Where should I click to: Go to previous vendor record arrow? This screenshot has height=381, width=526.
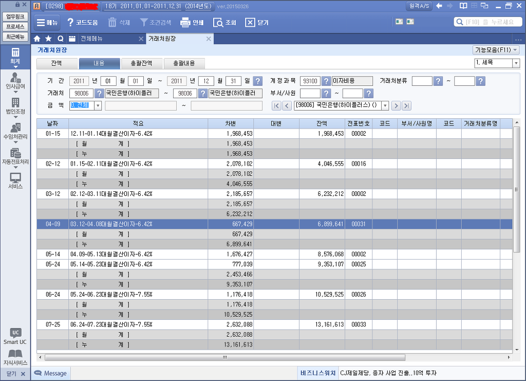click(x=287, y=106)
